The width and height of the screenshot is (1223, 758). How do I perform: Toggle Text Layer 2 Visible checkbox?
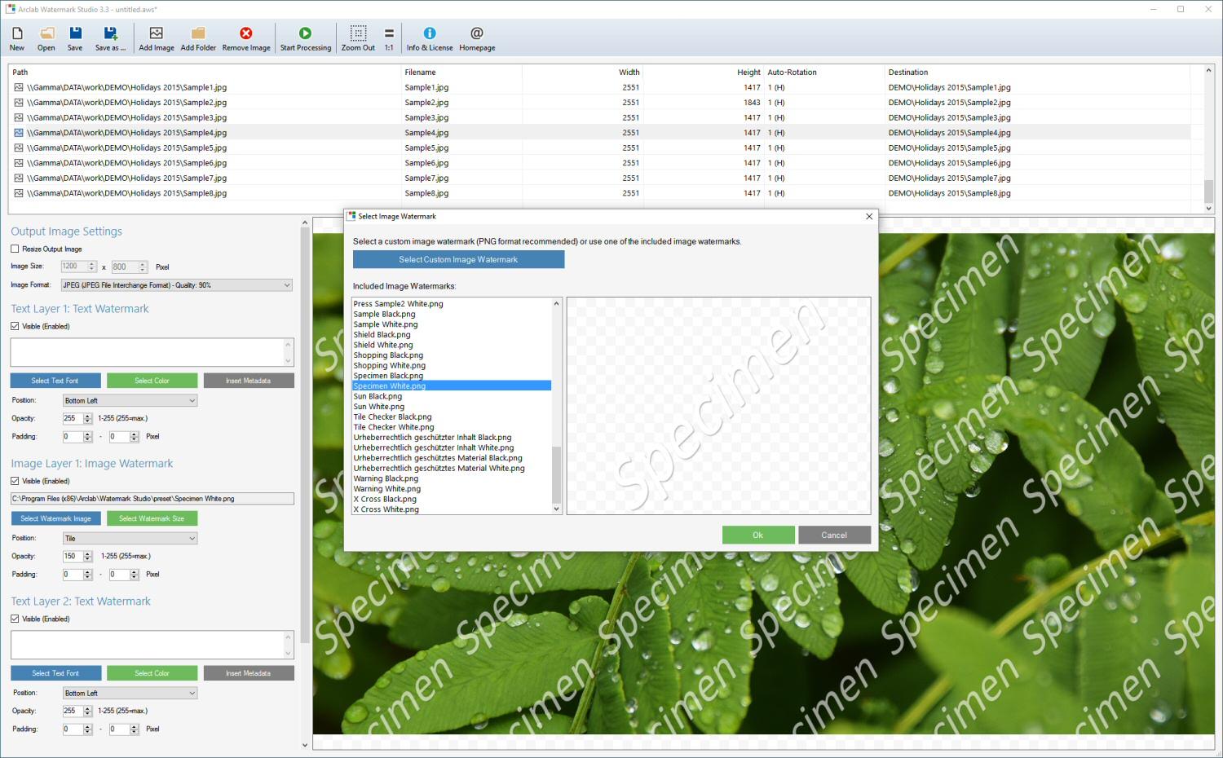(x=15, y=619)
